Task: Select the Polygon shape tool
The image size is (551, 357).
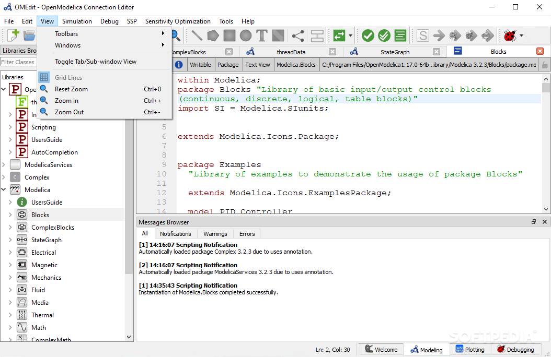Action: pyautogui.click(x=213, y=35)
